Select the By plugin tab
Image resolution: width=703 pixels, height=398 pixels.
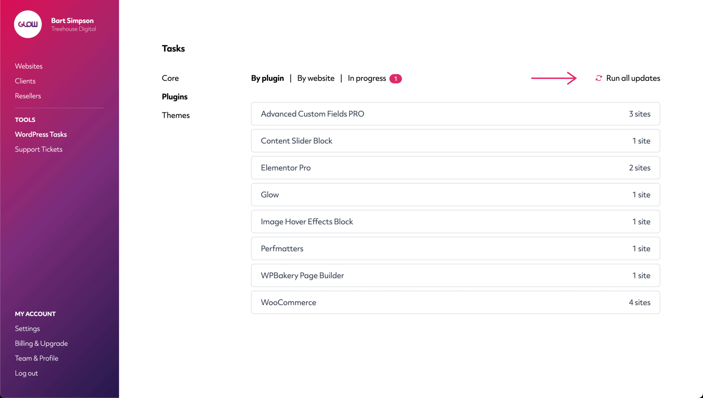tap(268, 78)
